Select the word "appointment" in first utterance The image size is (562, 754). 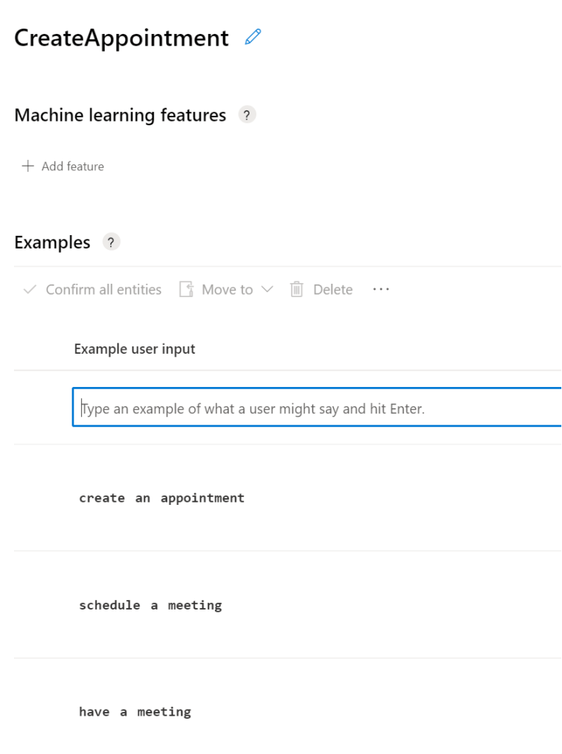[x=203, y=498]
